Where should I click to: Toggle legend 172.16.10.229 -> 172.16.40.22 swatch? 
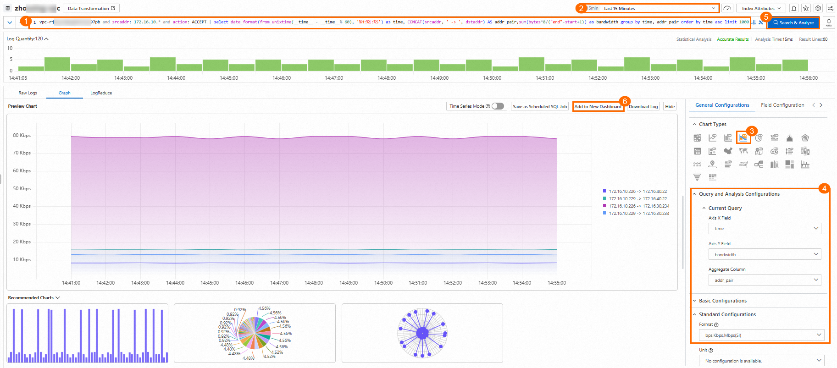pyautogui.click(x=604, y=198)
